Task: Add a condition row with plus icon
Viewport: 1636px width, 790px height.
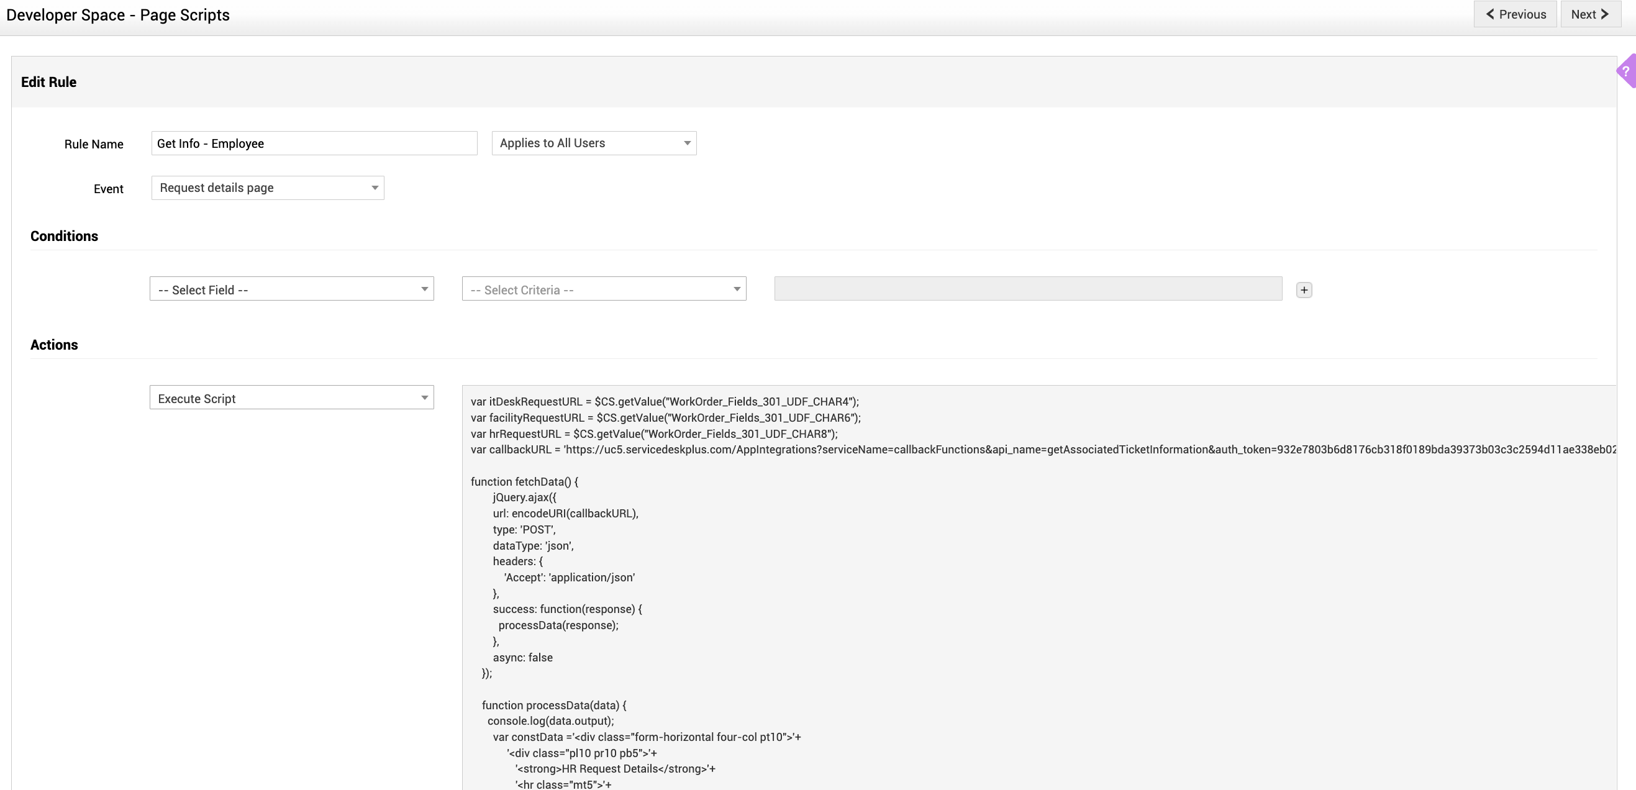Action: click(x=1303, y=290)
